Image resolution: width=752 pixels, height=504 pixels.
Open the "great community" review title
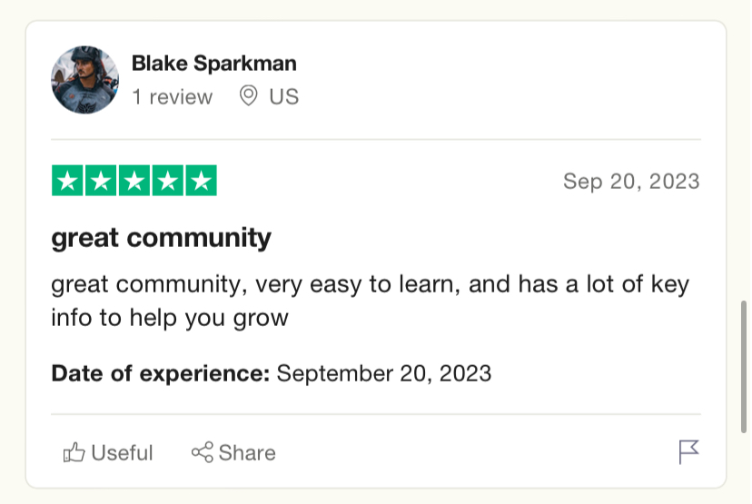coord(161,238)
